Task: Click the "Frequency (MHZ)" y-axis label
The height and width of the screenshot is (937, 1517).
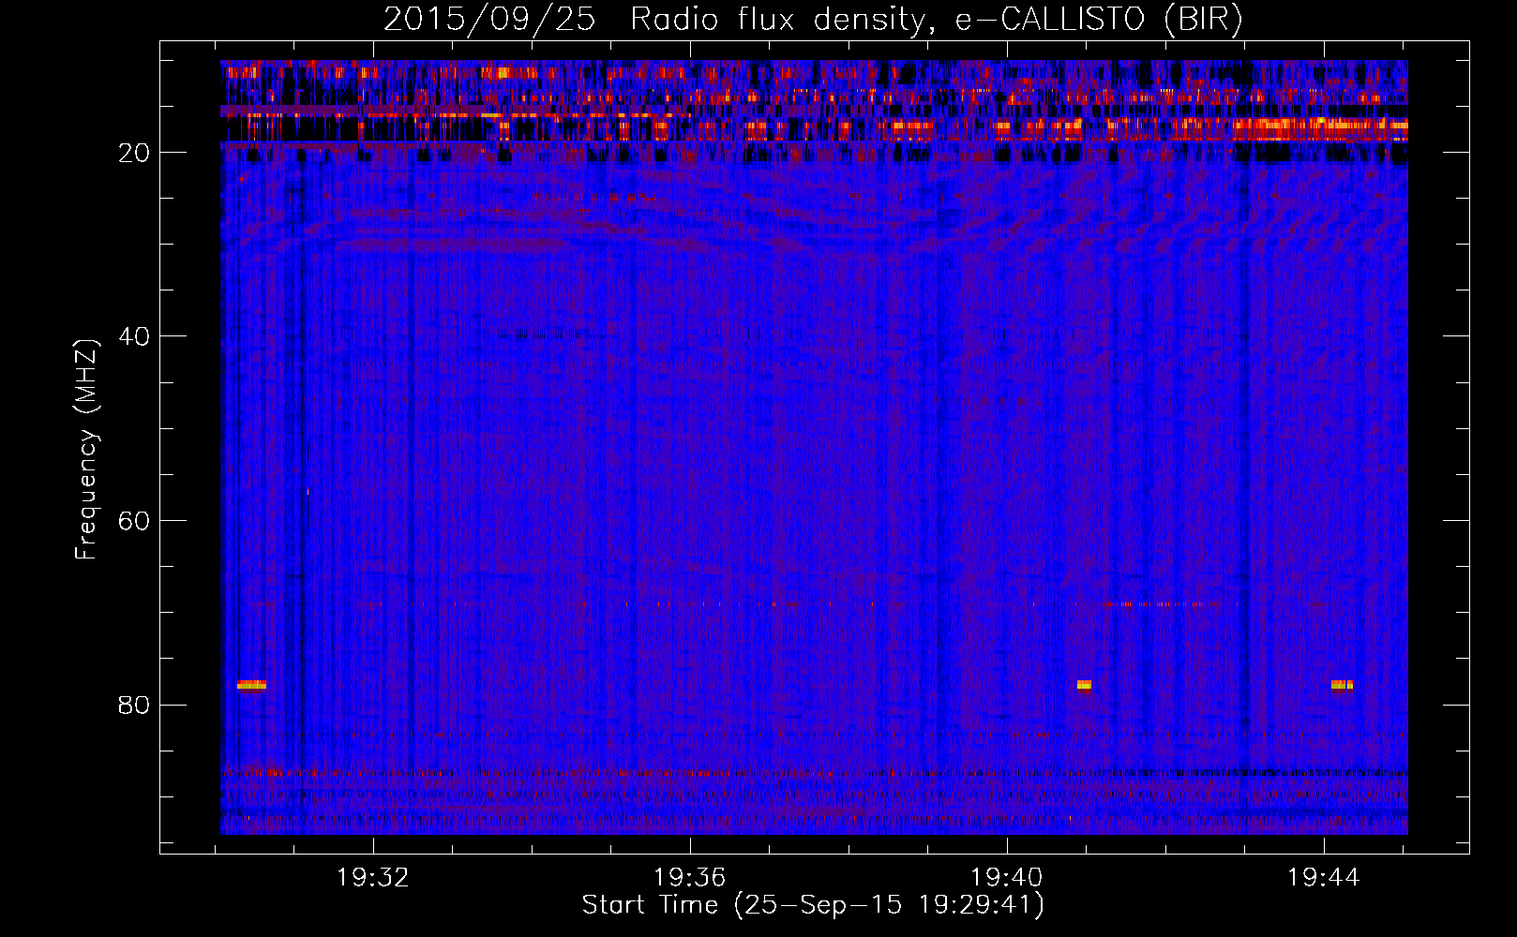Action: (86, 450)
